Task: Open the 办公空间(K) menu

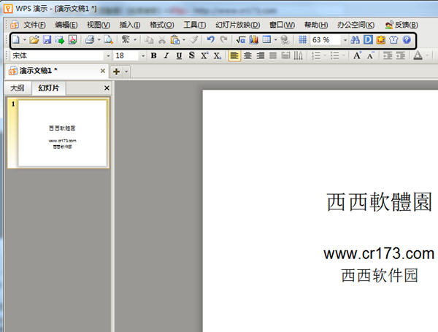Action: pos(356,25)
